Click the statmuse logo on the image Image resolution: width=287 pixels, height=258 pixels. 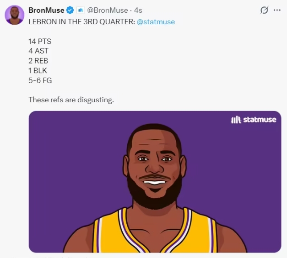[254, 120]
